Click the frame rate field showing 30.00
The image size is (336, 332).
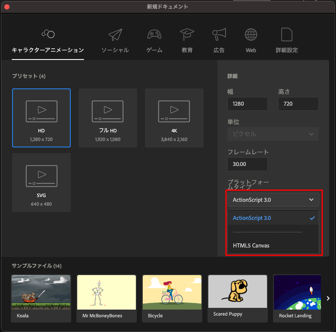(x=248, y=164)
